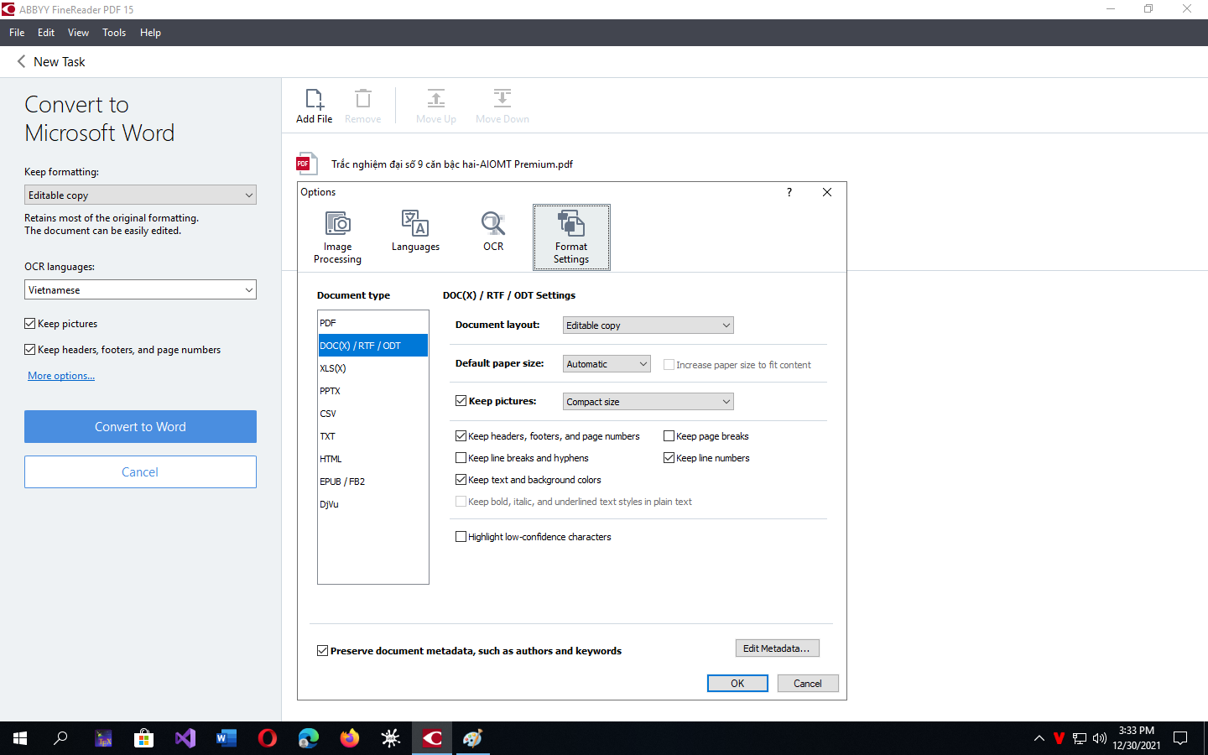Click the back arrow beside New Task

point(21,61)
